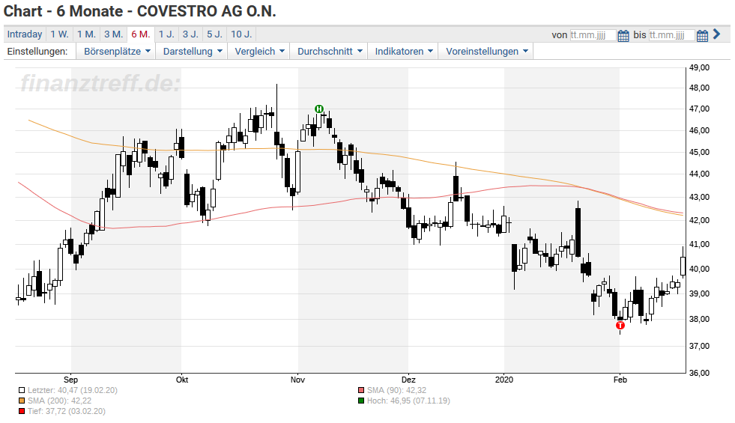This screenshot has height=423, width=735.
Task: Open the Durchschnitt dropdown menu
Action: (329, 52)
